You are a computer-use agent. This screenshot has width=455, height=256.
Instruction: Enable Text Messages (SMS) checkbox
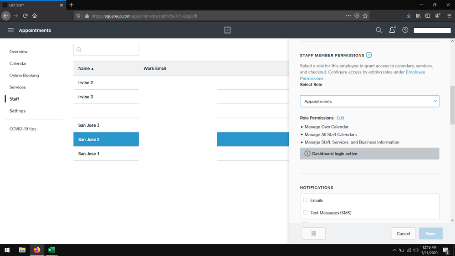point(305,212)
